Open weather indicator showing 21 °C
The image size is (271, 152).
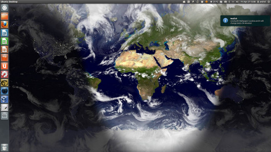214,2
